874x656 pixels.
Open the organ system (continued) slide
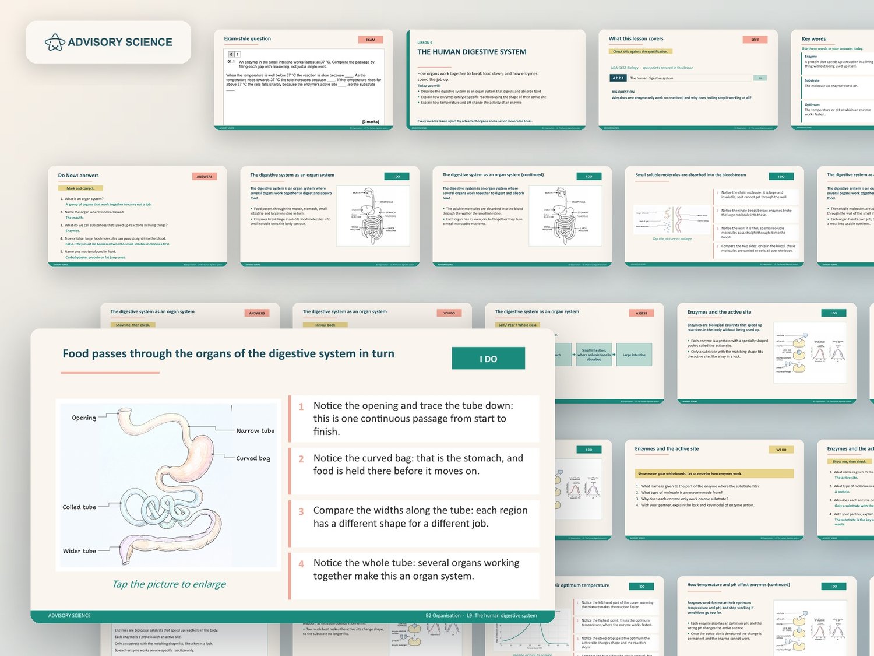pyautogui.click(x=522, y=217)
